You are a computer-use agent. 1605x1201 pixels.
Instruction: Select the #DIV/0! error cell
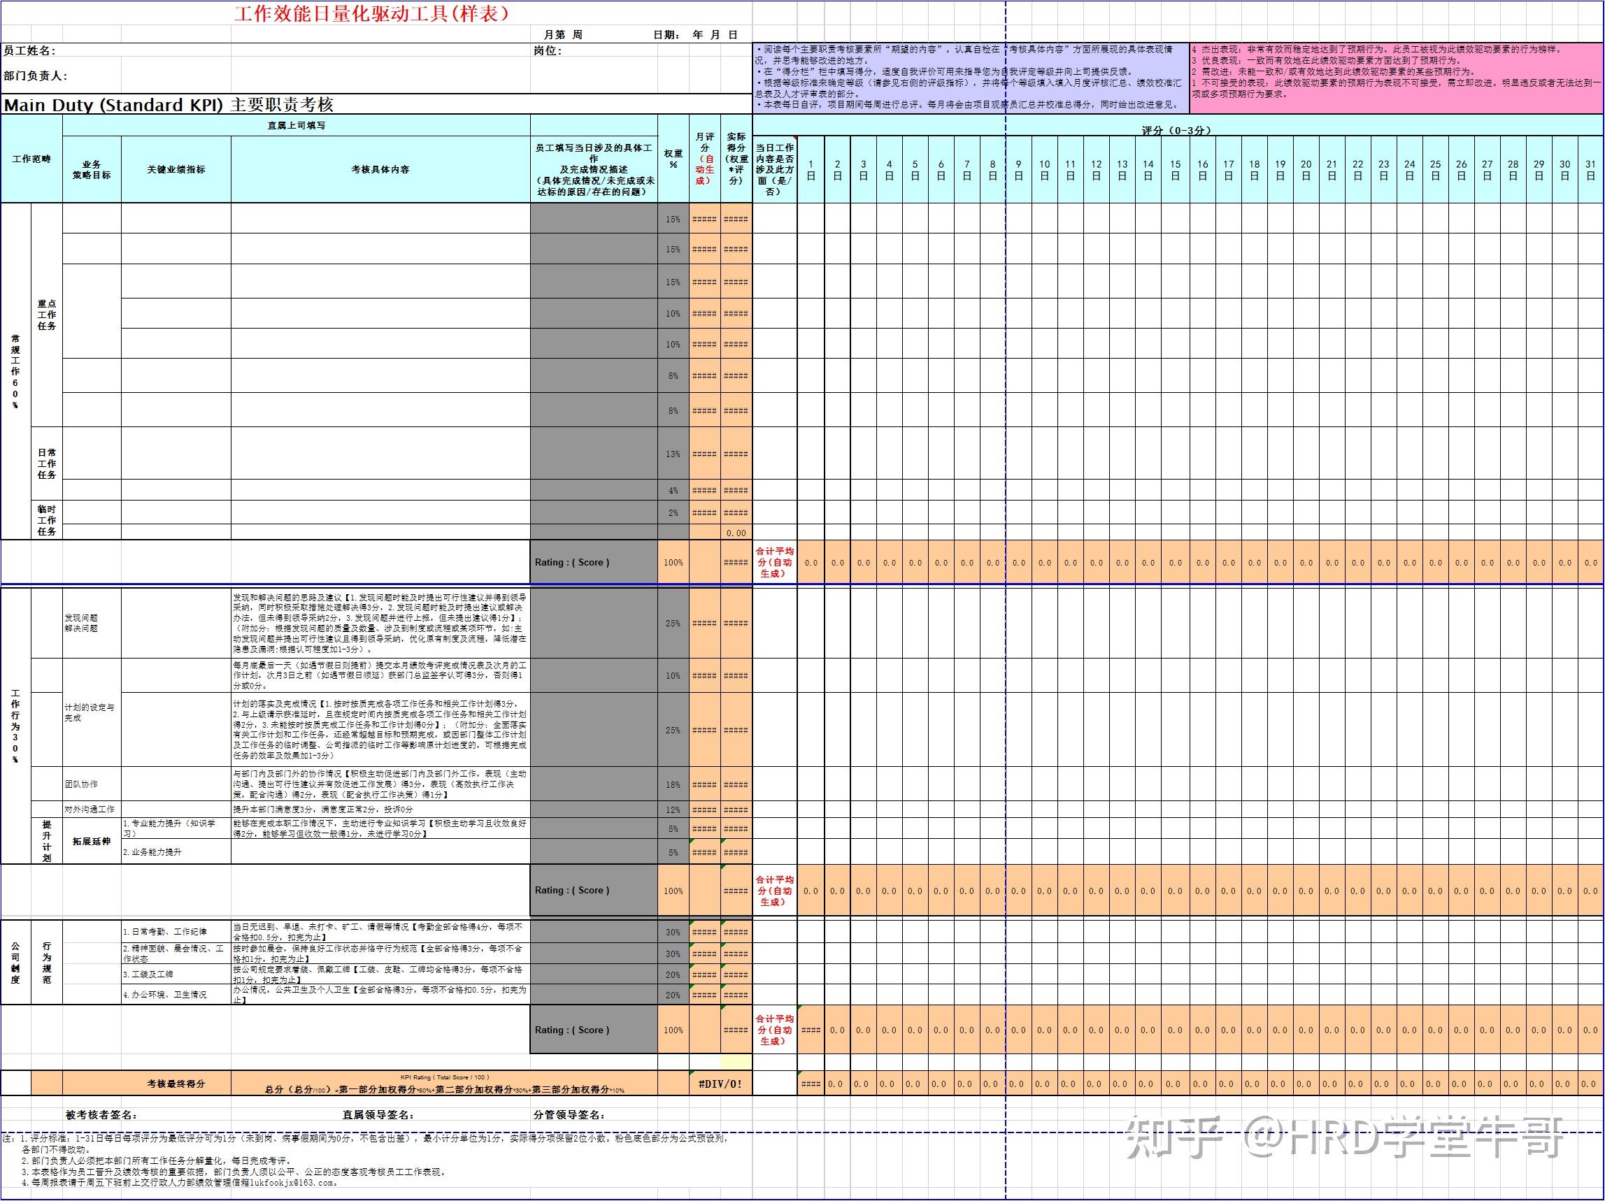[720, 1084]
